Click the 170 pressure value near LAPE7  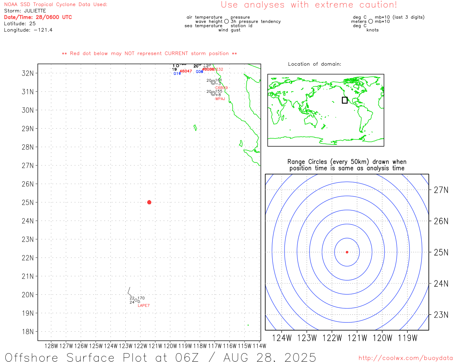point(141,298)
